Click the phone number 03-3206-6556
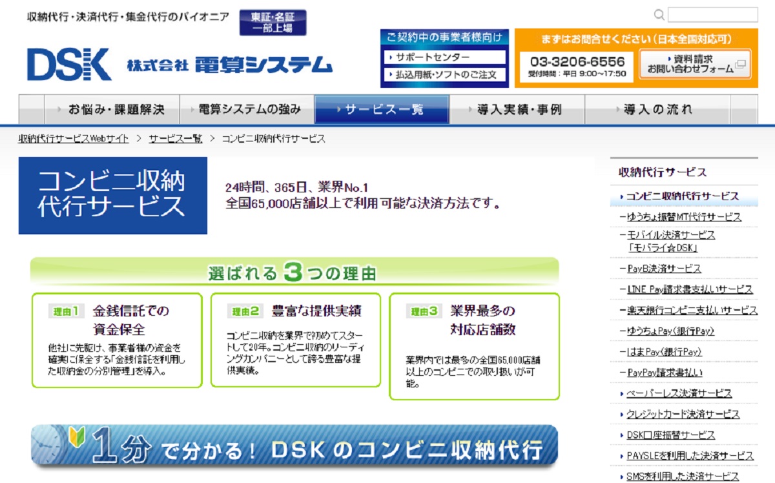 pos(577,61)
